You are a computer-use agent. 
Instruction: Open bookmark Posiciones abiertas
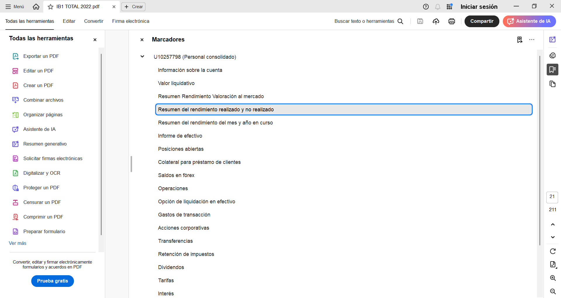coord(181,149)
